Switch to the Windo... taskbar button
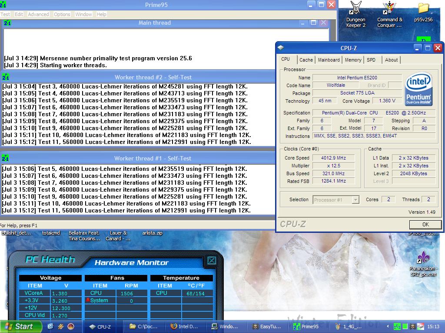The height and width of the screenshot is (333, 445). (x=226, y=326)
